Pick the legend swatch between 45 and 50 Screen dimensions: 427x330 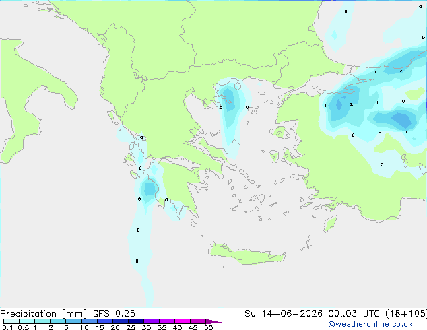[x=198, y=321]
